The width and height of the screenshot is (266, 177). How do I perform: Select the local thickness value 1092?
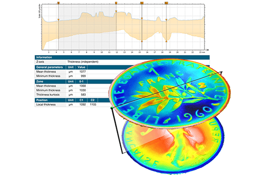coord(82,104)
